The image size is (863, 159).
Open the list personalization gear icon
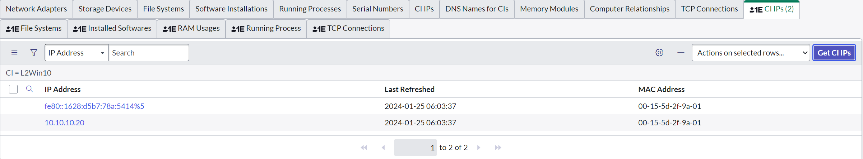(x=659, y=53)
